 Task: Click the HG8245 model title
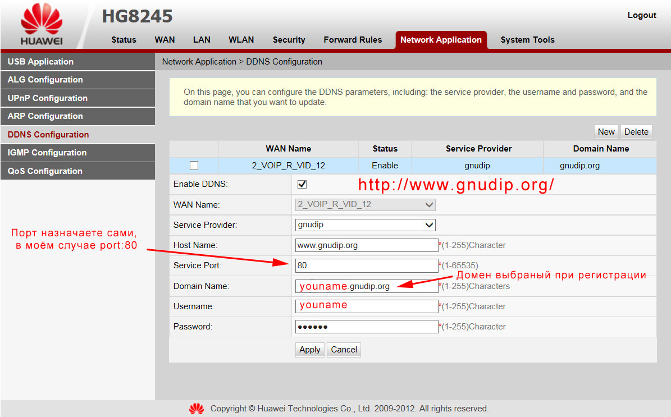(x=137, y=17)
